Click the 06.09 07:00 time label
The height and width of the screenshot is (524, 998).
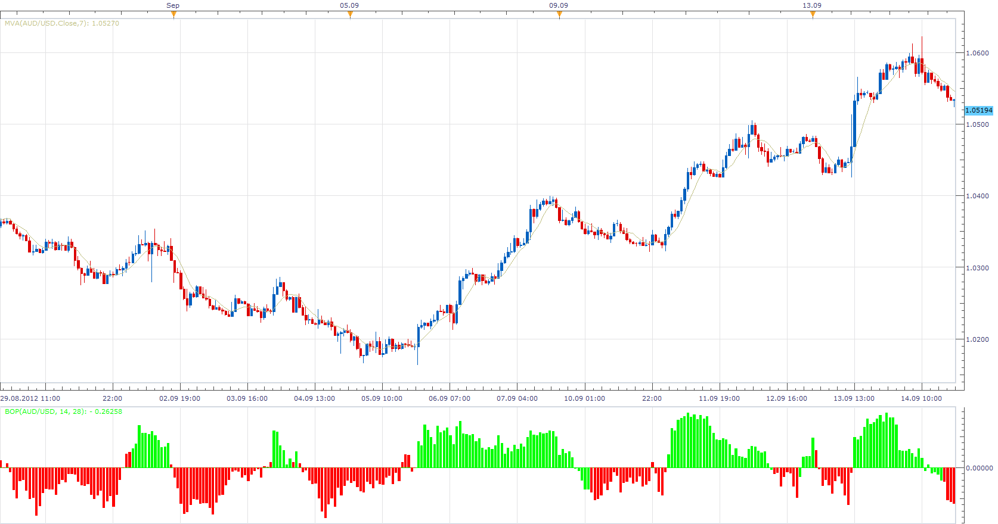coord(450,398)
